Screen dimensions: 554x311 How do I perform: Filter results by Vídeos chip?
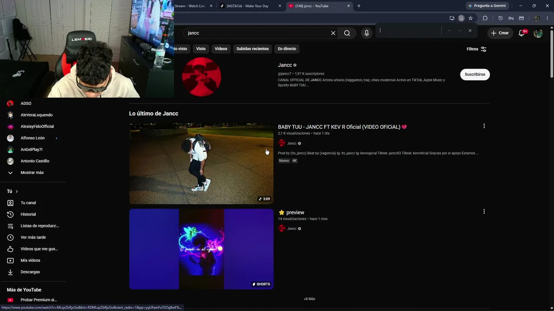[x=221, y=49]
